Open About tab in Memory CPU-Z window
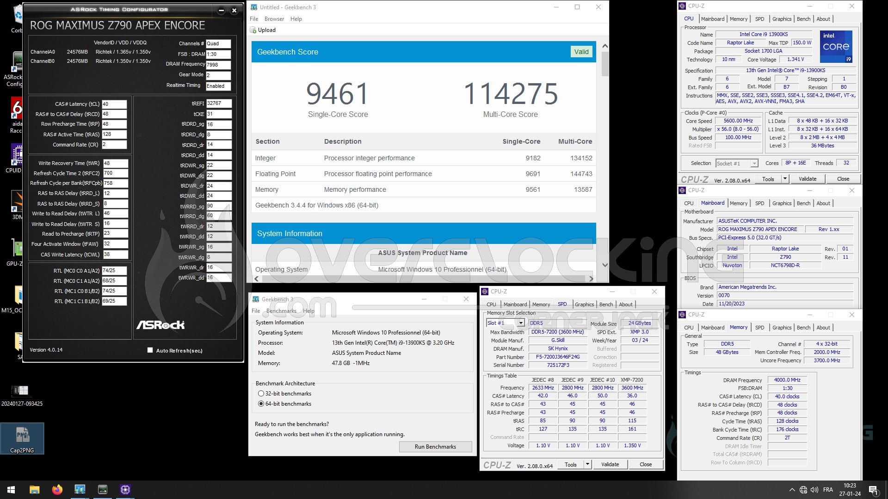This screenshot has height=499, width=888. pos(823,328)
